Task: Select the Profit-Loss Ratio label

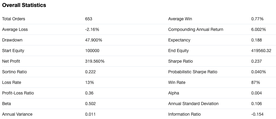Action: coord(18,93)
